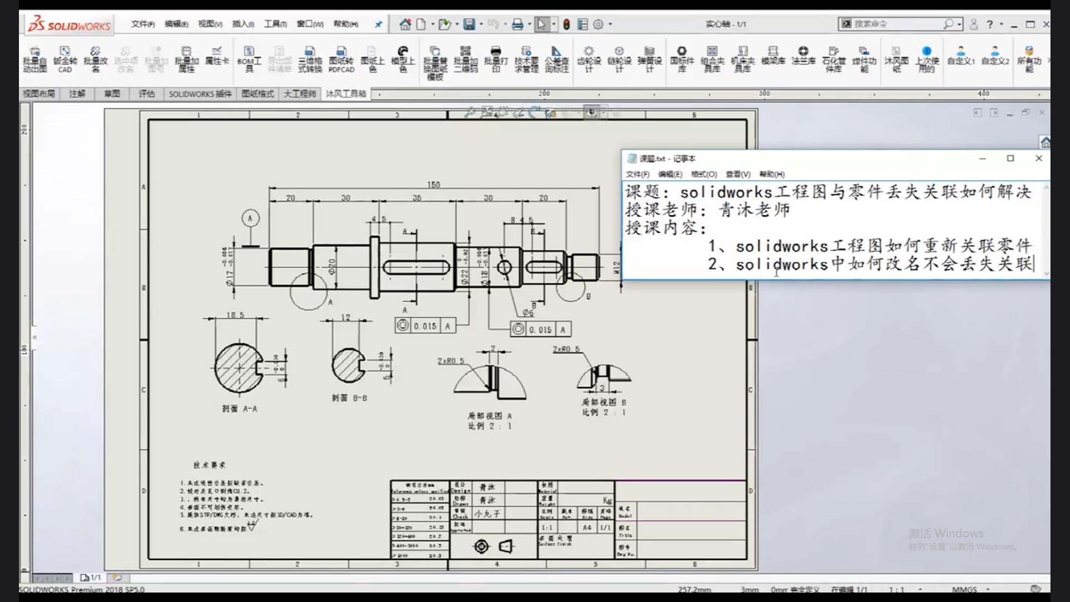Open the 齿轮设计 gear design tool
1070x602 pixels.
[588, 60]
